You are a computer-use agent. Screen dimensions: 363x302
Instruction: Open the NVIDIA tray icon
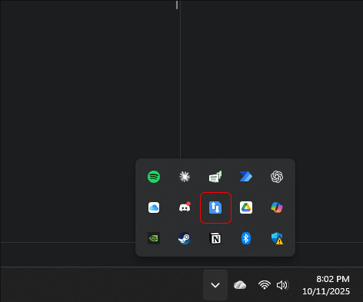point(154,238)
